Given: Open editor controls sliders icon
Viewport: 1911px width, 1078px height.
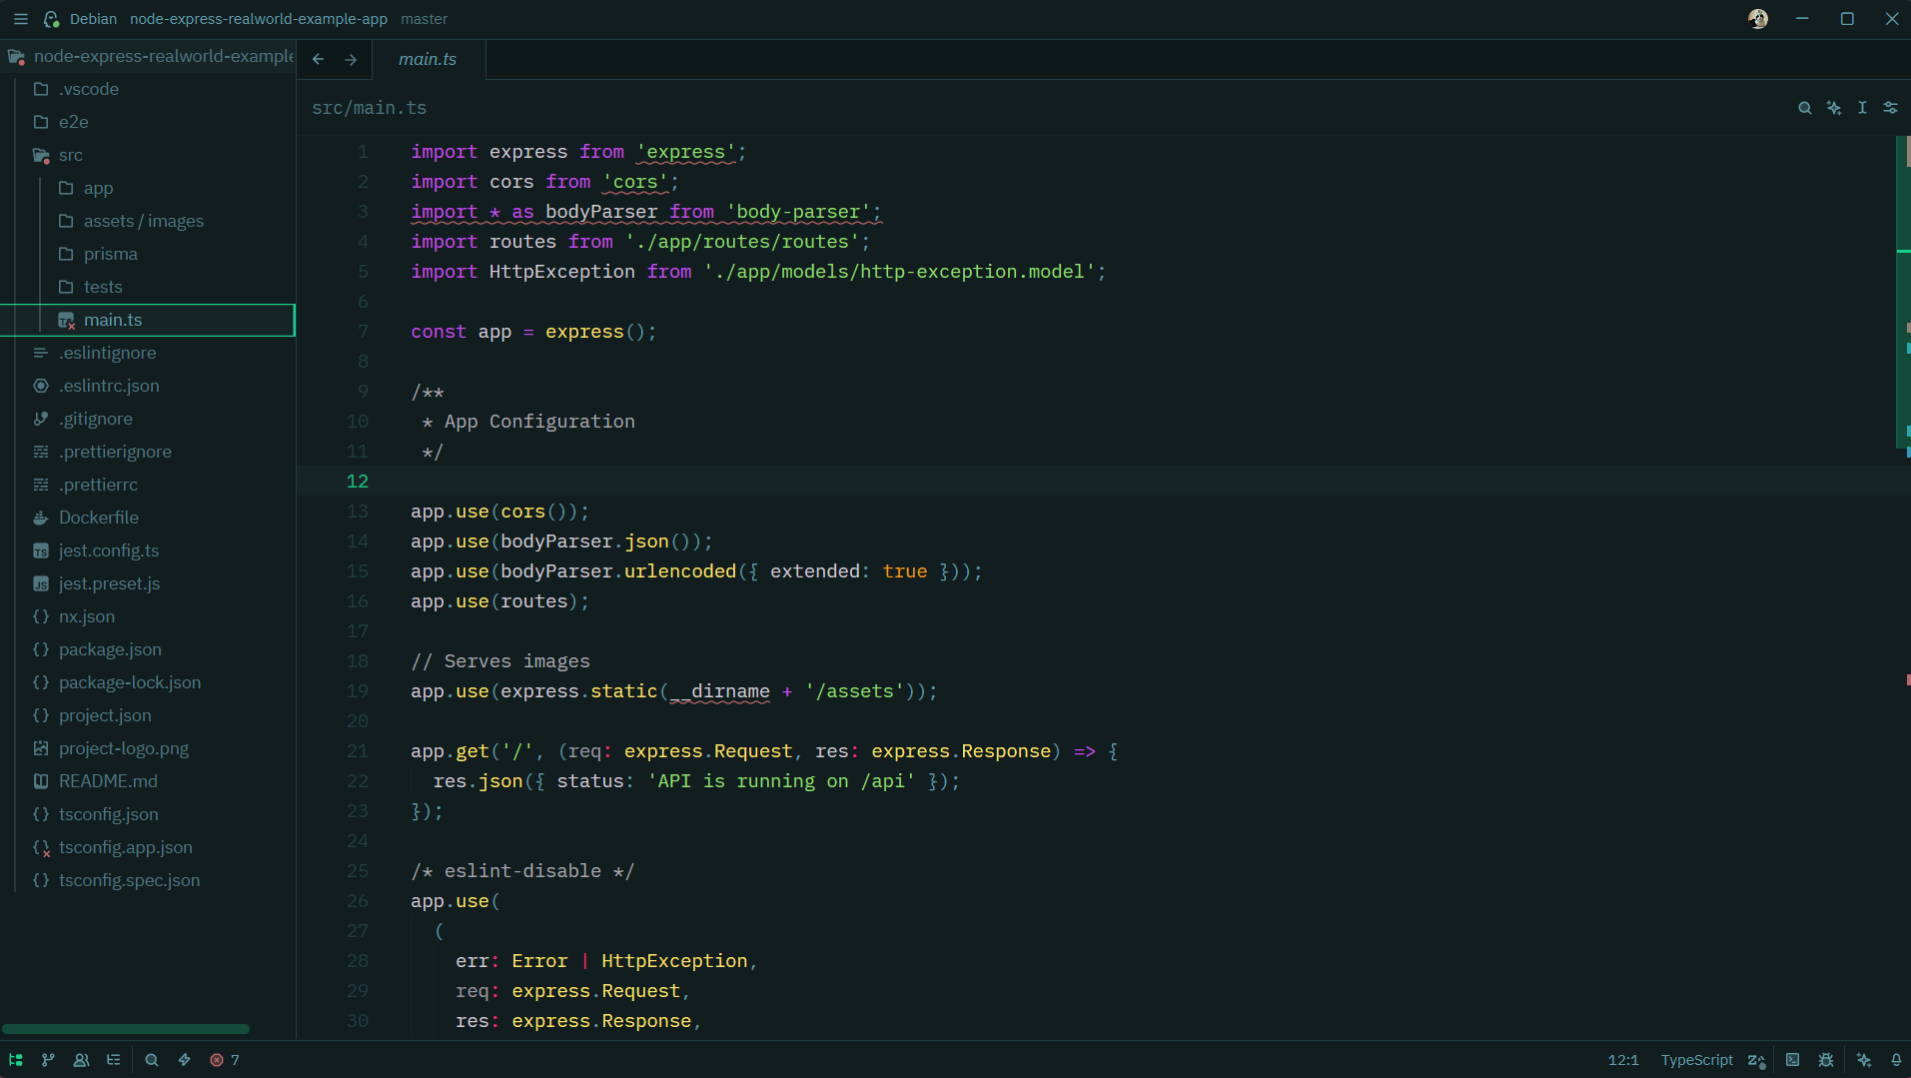Looking at the screenshot, I should click(1891, 108).
